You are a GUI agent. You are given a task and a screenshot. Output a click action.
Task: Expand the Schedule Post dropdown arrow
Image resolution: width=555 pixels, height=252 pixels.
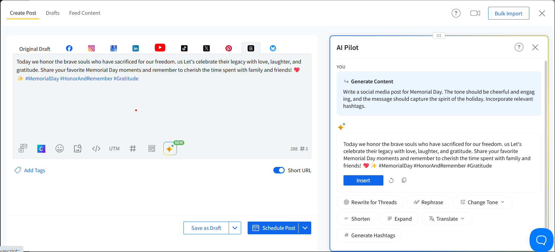pos(305,228)
